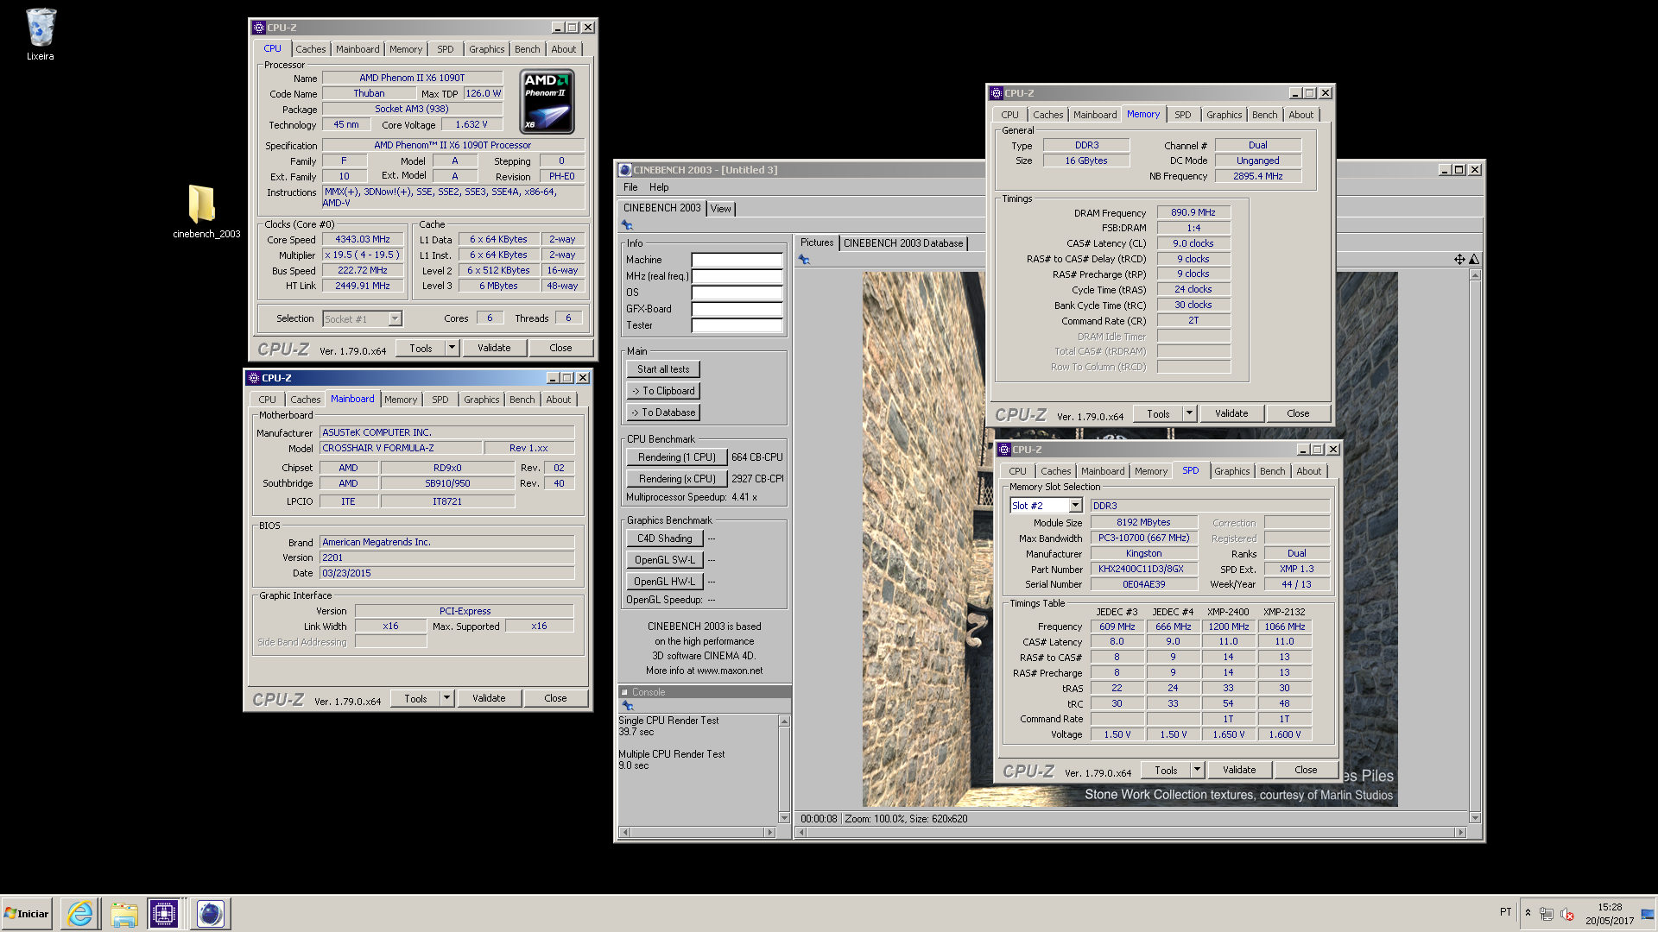The image size is (1658, 932).
Task: Switch to the View tab in Cinebench
Action: click(720, 209)
